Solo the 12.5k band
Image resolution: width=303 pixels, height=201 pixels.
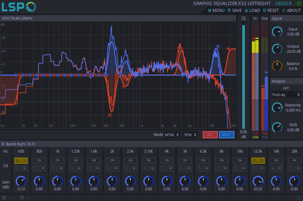tap(254, 168)
